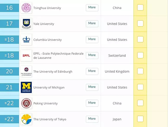Expand More info for EPFL Lausanne

92,55
